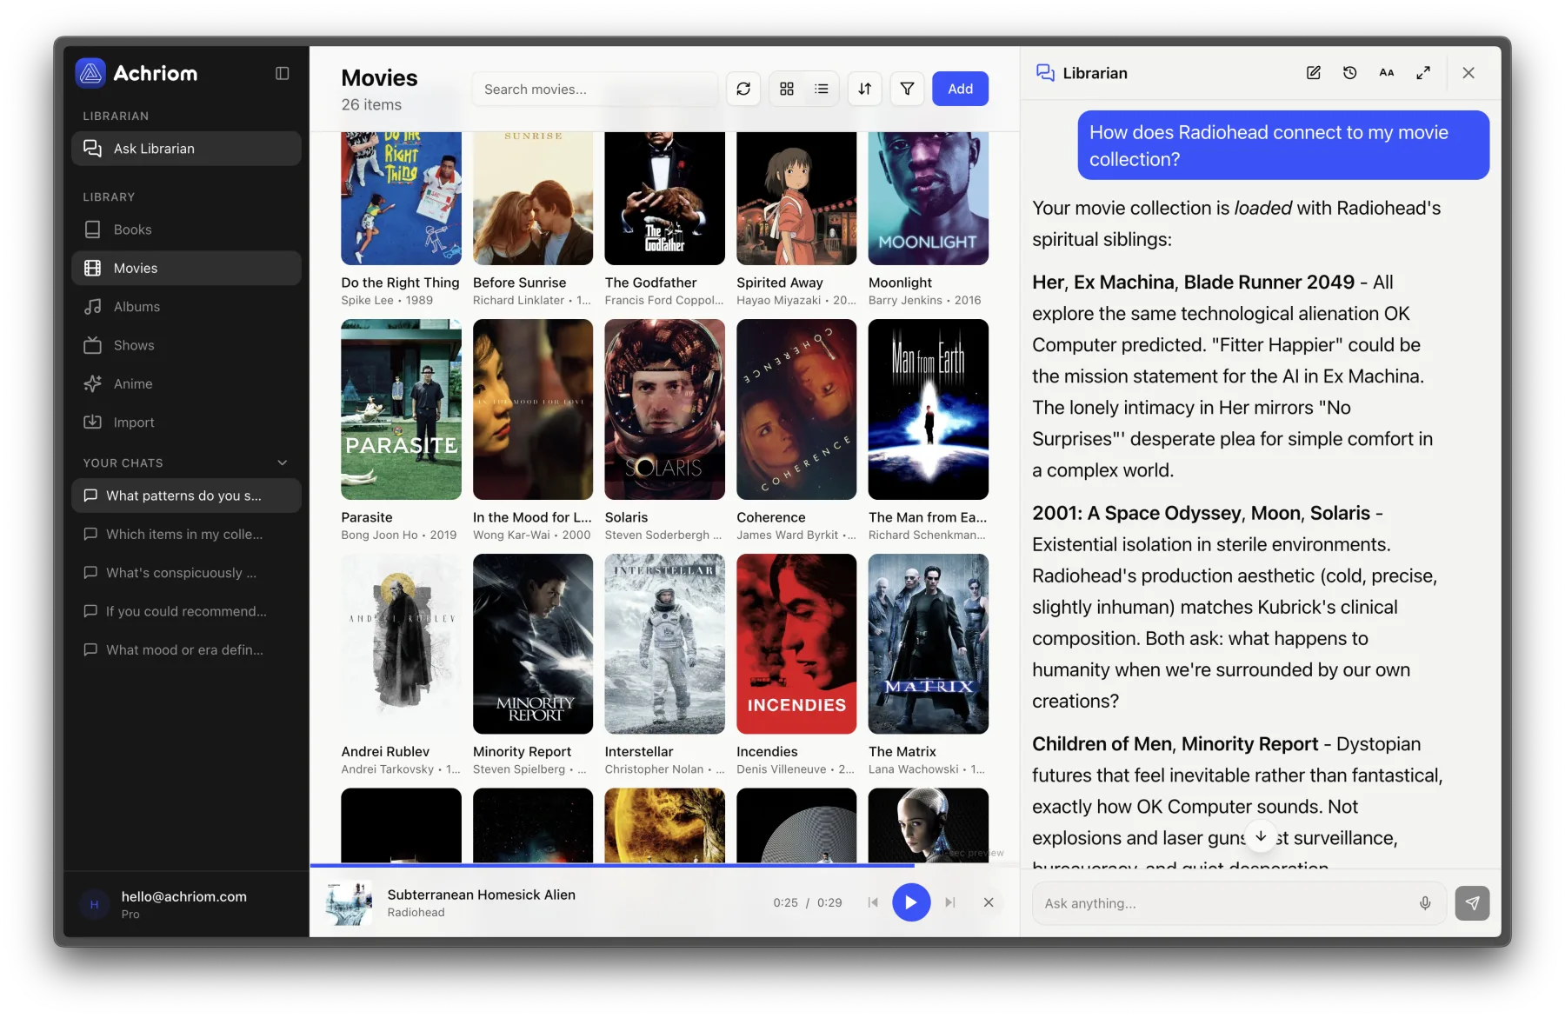Seek within the song progress bar
Viewport: 1565px width, 1018px height.
point(664,865)
